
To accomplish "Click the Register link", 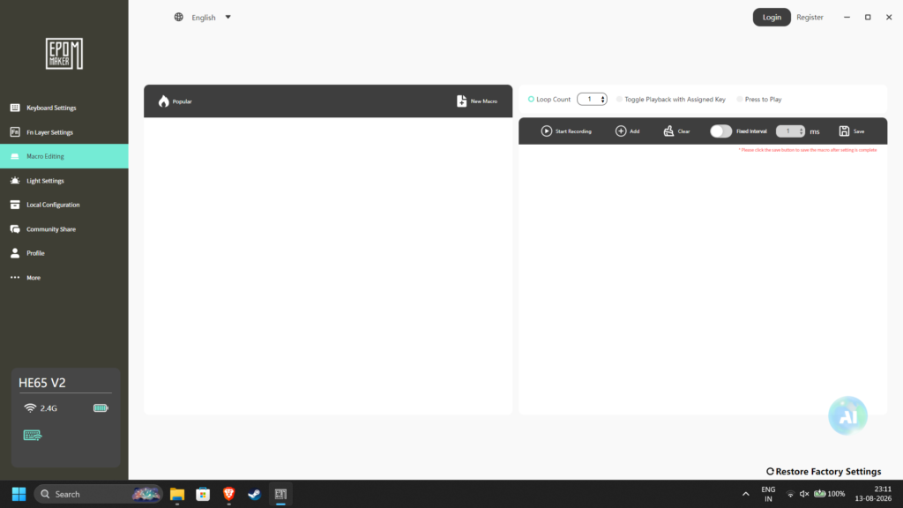I will point(810,18).
